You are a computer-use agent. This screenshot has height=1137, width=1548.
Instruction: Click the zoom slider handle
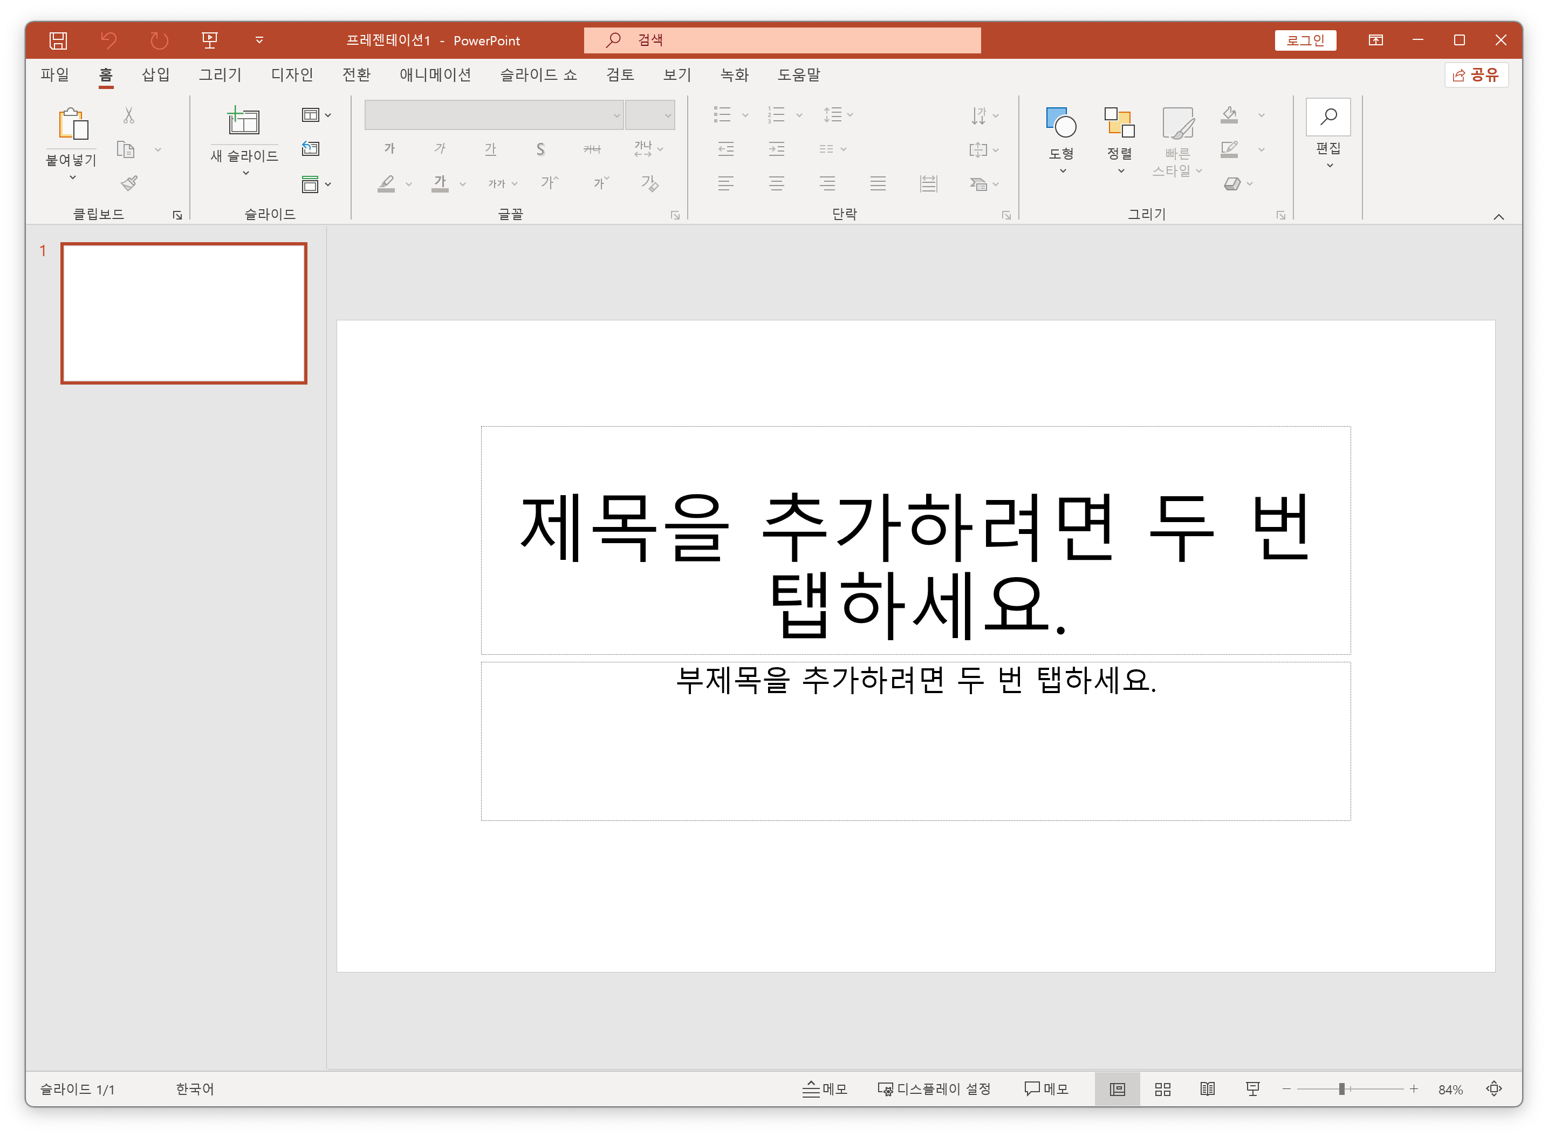coord(1341,1089)
